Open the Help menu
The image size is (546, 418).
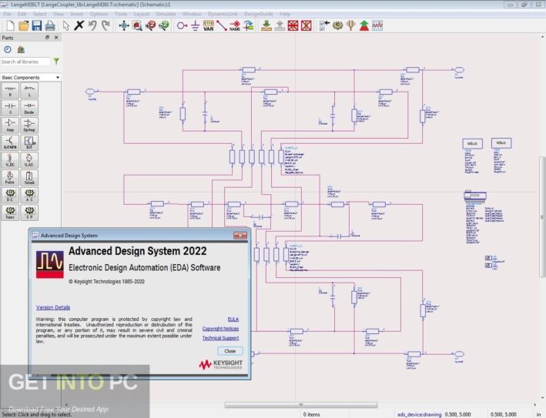[x=285, y=14]
